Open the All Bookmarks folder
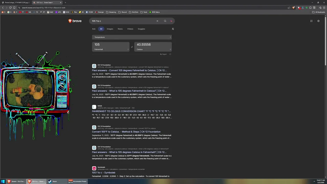327x184 pixels. click(319, 12)
